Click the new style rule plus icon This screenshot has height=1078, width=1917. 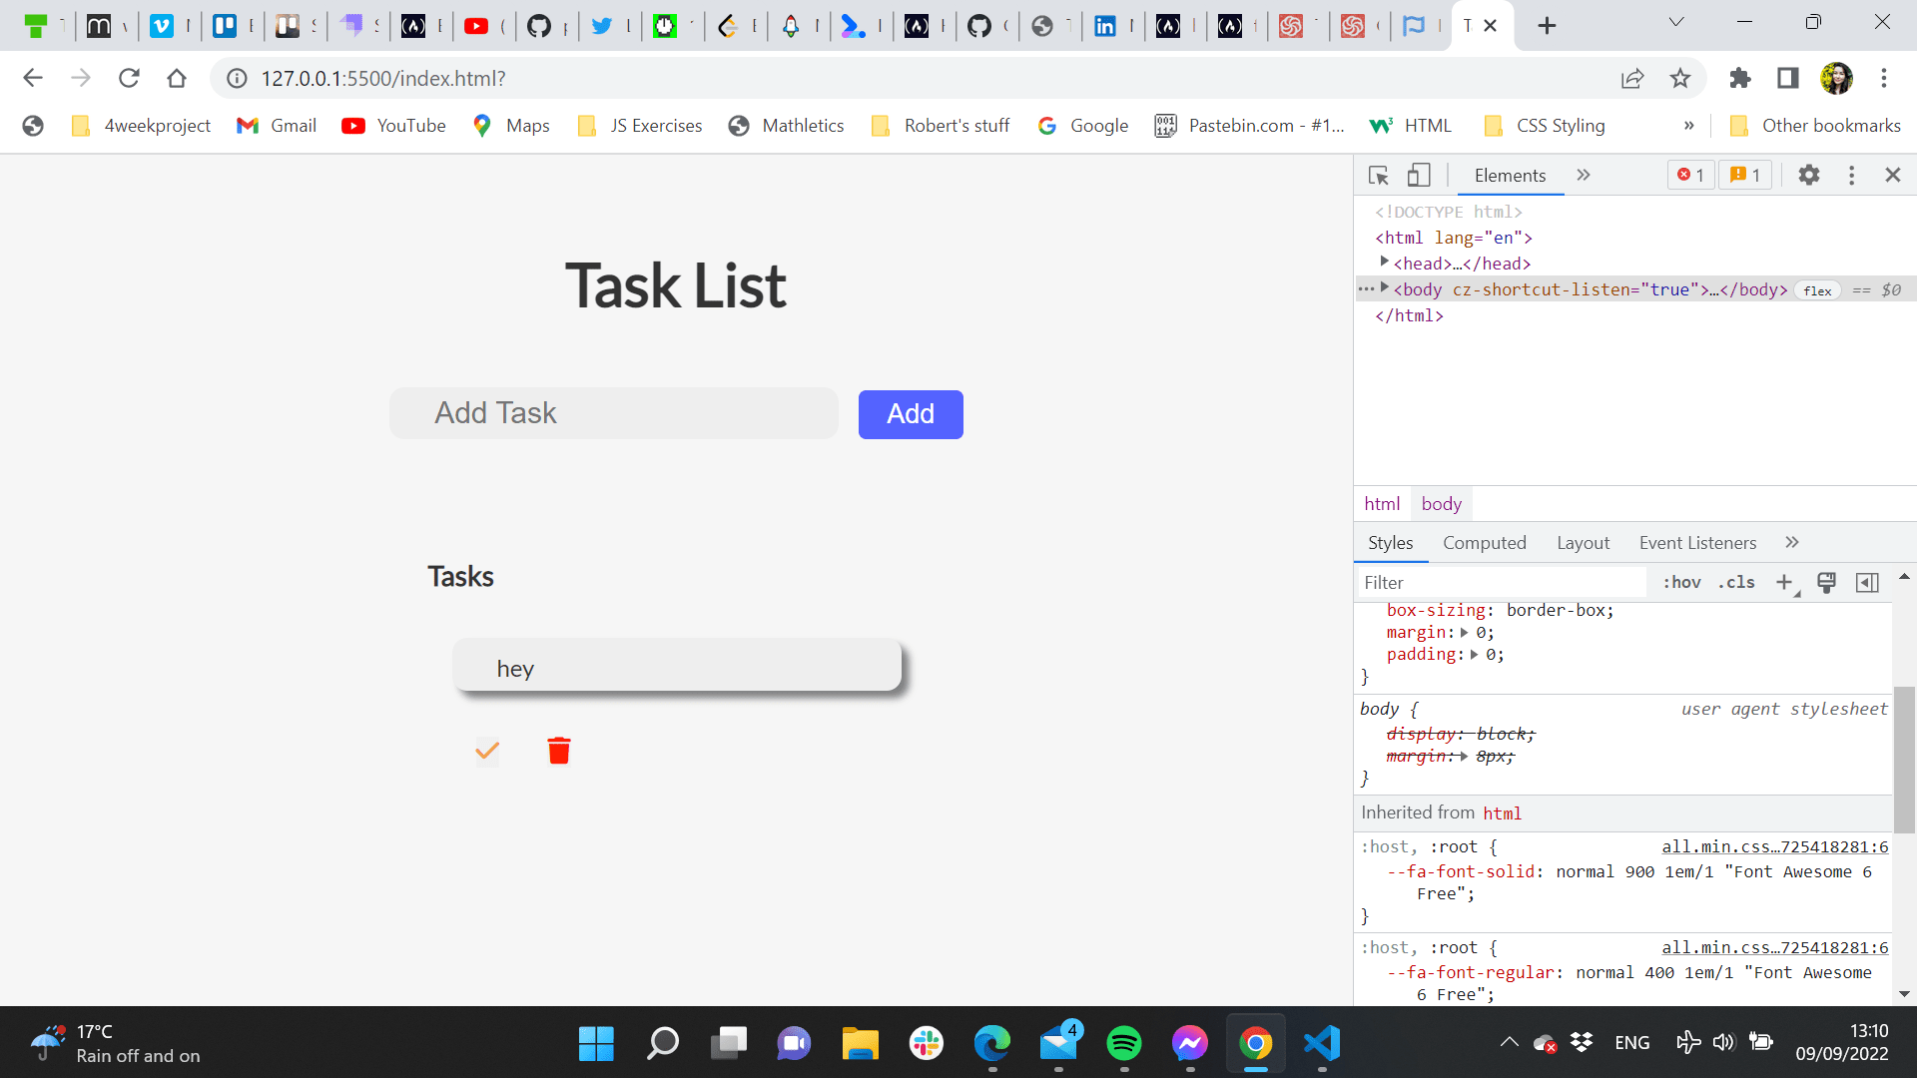[x=1784, y=582]
